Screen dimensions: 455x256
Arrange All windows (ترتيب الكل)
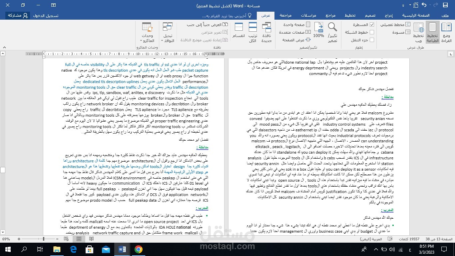click(252, 32)
